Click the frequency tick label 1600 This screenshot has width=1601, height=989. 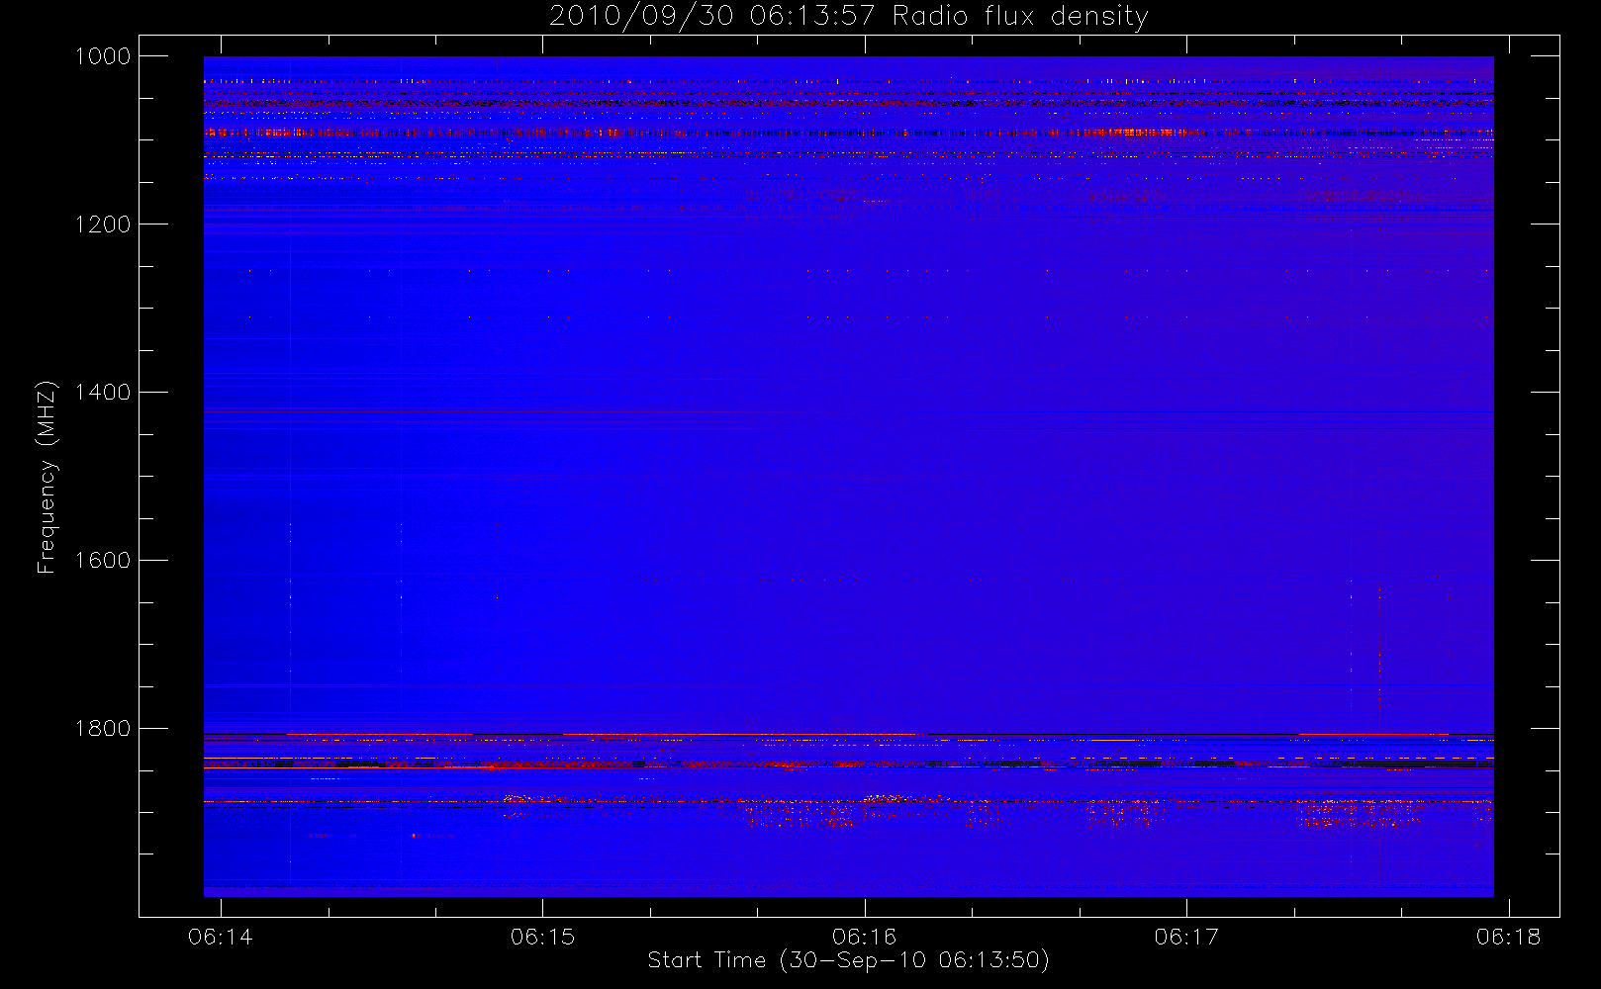pos(103,561)
